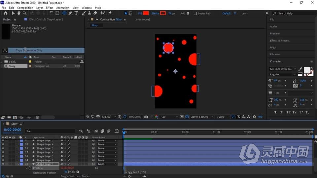Click the expression language menu play icon

point(78,172)
